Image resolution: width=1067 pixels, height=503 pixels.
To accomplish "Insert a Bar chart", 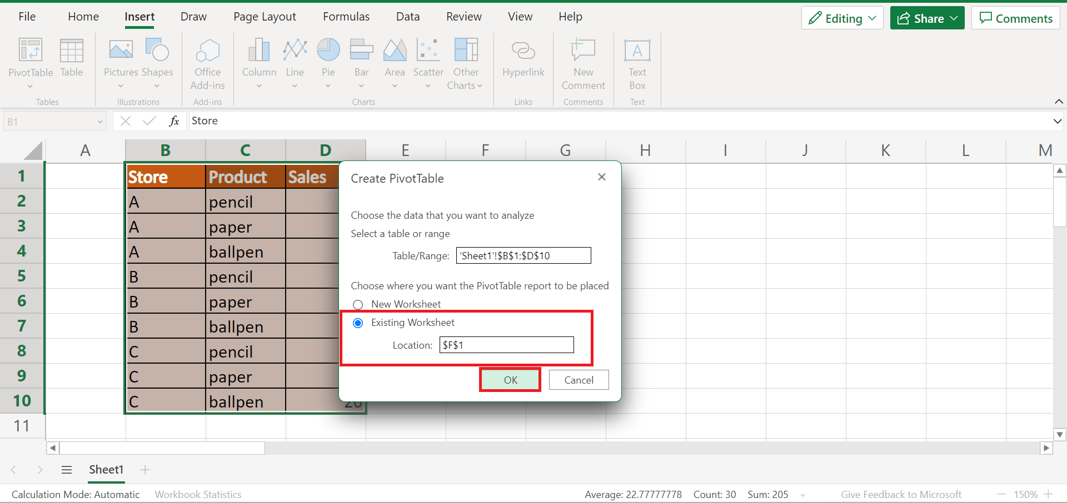I will [x=361, y=61].
